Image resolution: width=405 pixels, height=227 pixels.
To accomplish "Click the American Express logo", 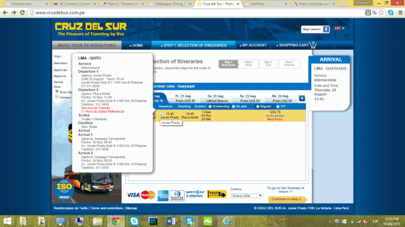I will pos(163,196).
